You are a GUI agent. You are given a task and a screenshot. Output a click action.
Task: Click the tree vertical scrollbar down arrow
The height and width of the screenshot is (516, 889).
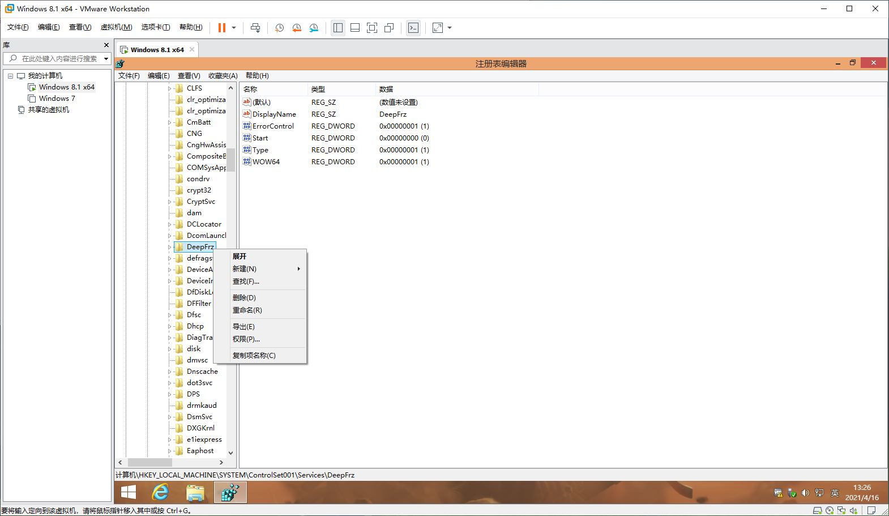[230, 453]
